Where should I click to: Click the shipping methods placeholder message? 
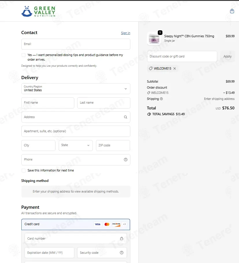76,191
